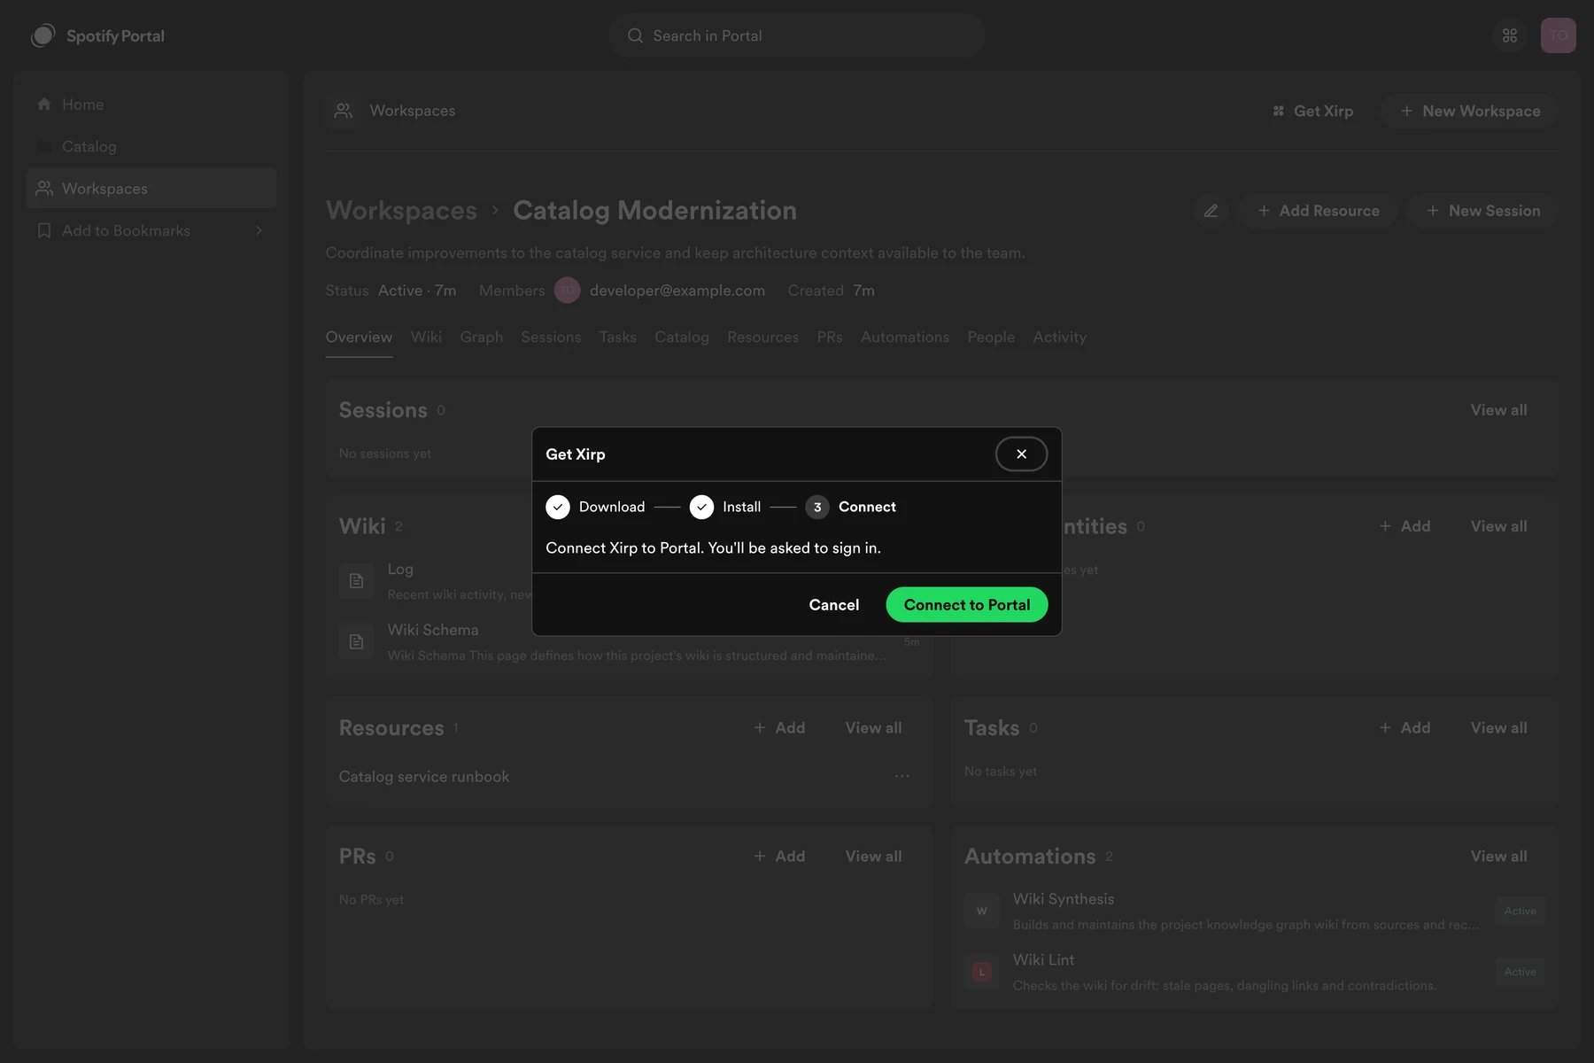Screen dimensions: 1594x1063
Task: Switch to the Graph tab
Action: (481, 338)
